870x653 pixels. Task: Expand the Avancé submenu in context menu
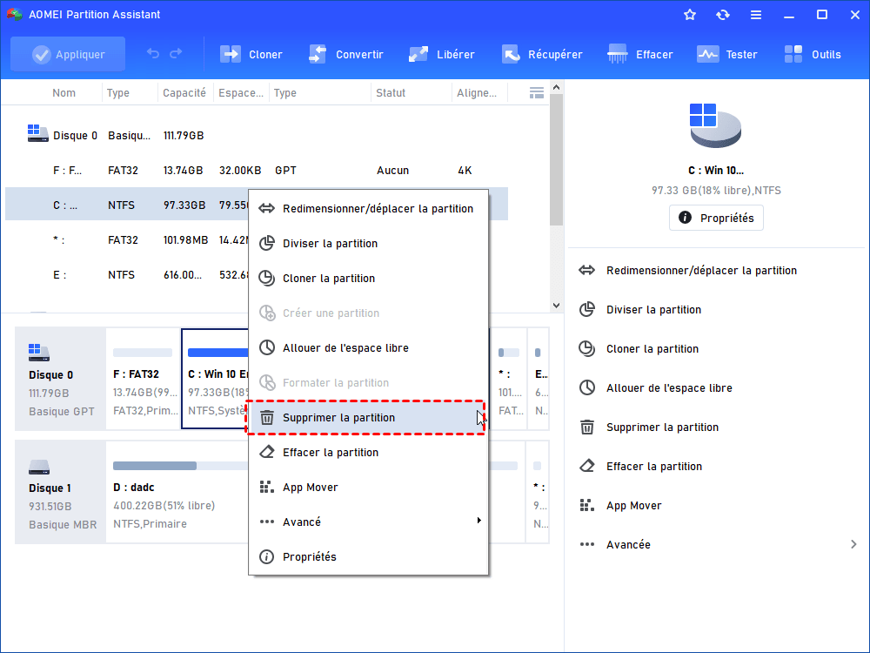click(368, 522)
